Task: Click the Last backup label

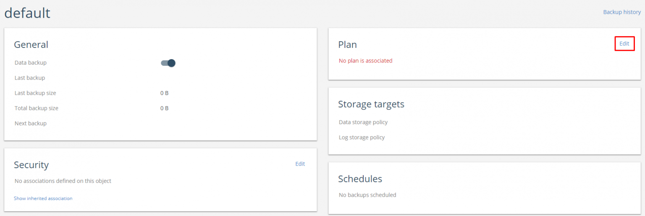Action: pos(29,78)
